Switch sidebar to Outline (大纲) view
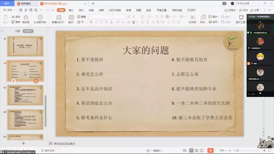274x154 pixels. coord(17,31)
